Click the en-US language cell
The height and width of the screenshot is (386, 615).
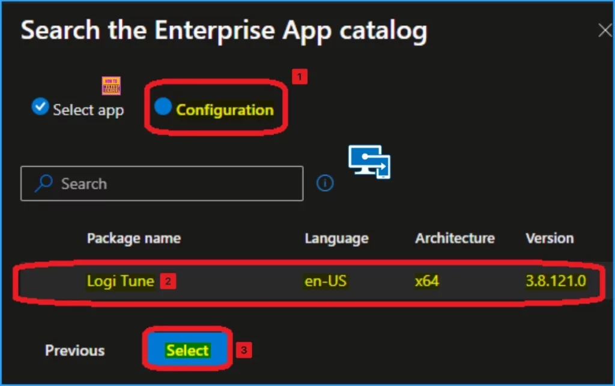(x=326, y=281)
